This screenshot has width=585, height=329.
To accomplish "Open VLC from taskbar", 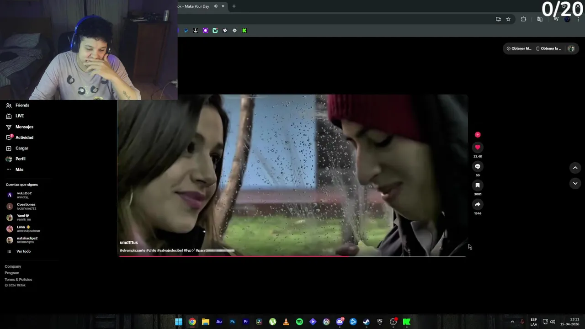I will 286,322.
